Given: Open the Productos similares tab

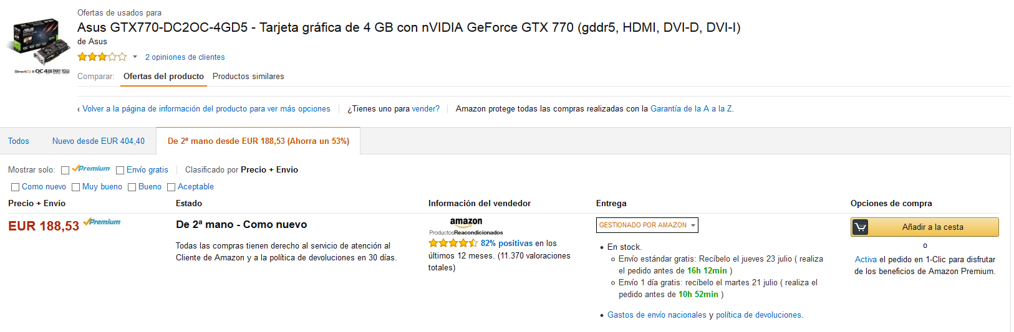Looking at the screenshot, I should [x=248, y=76].
